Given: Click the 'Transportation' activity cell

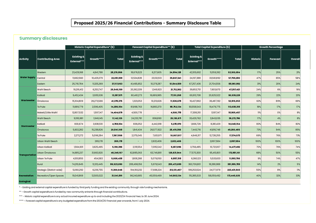Looking at the screenshot, I should tap(27, 155).
